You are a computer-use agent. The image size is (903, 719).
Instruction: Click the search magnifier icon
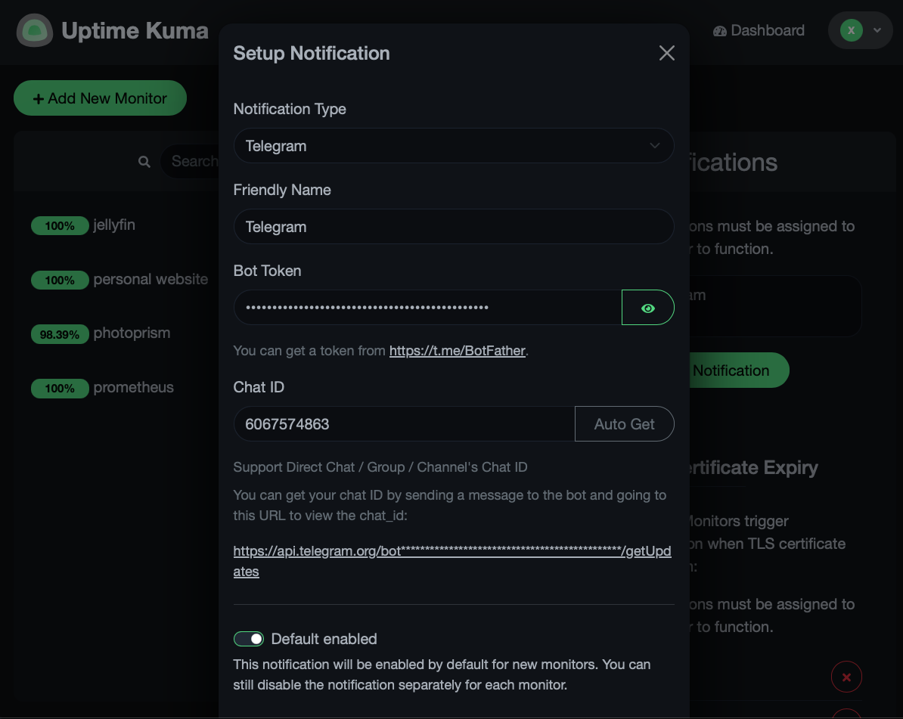(144, 162)
